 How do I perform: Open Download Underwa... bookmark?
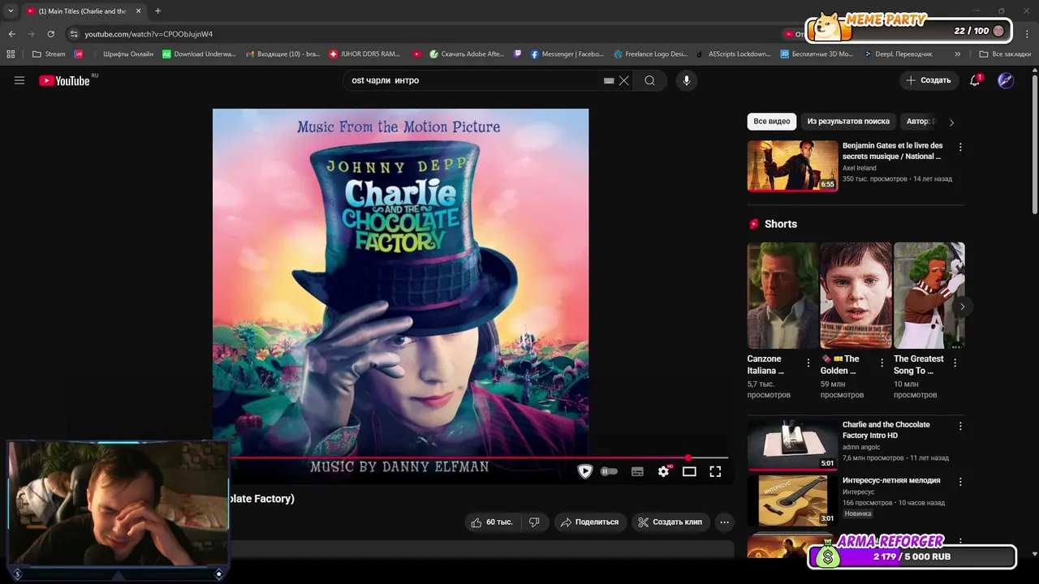[x=199, y=54]
